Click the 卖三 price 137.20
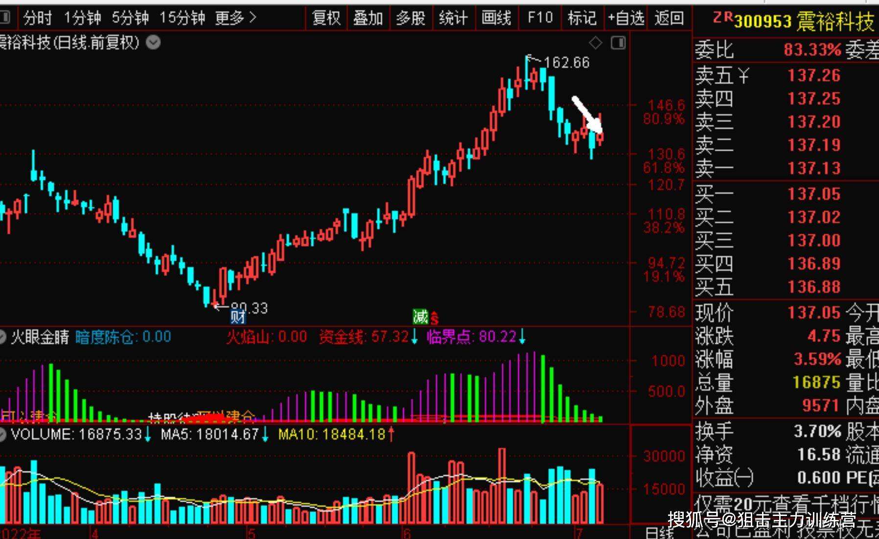This screenshot has height=539, width=879. (814, 122)
